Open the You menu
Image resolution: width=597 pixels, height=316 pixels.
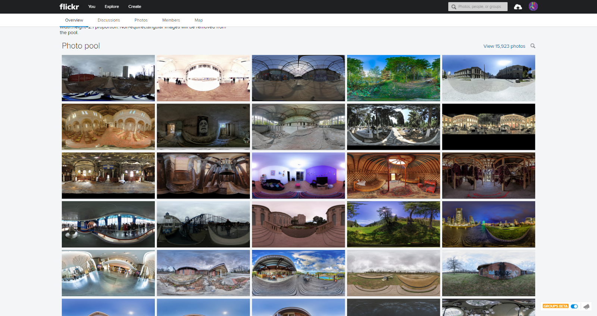coord(92,7)
